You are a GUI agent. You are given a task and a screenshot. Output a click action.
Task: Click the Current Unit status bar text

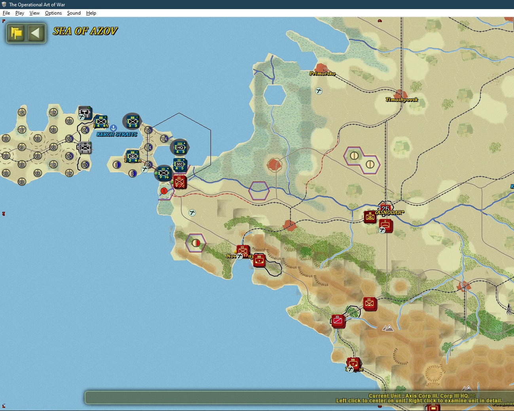[x=419, y=396]
